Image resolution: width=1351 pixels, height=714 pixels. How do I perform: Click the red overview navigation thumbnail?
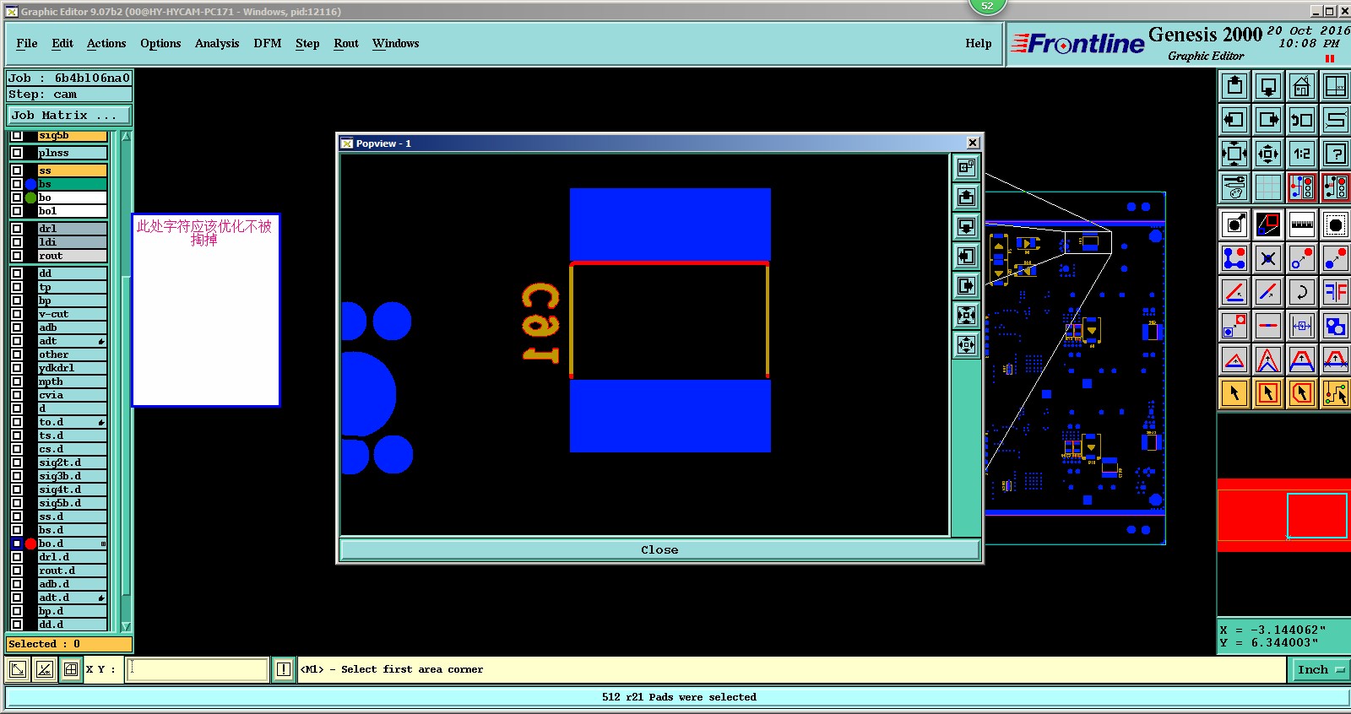tap(1283, 516)
